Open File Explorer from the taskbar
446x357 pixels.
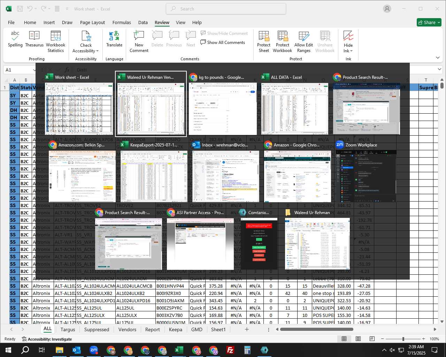[x=60, y=350]
